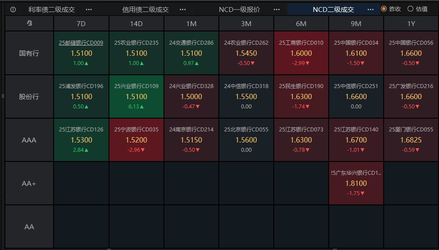Click the 14D column header
Viewport: 439px width, 250px height.
tap(136, 23)
